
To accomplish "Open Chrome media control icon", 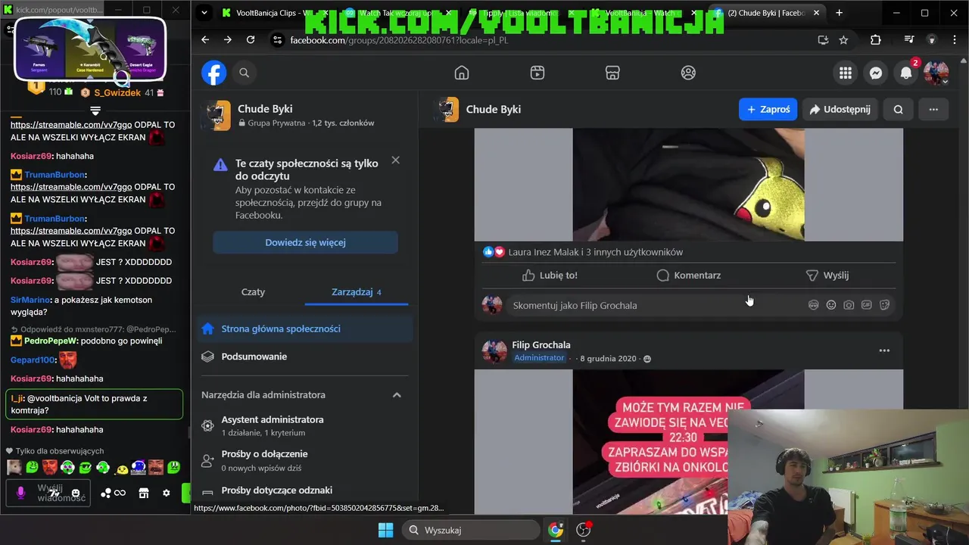I will 909,40.
